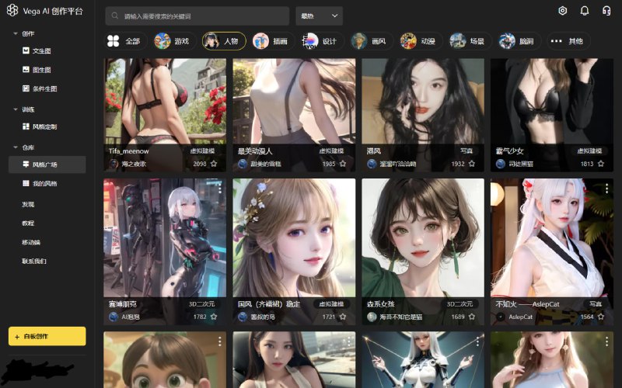Star the 国风 (齐襦裙) style card
622x388 pixels.
(x=343, y=317)
